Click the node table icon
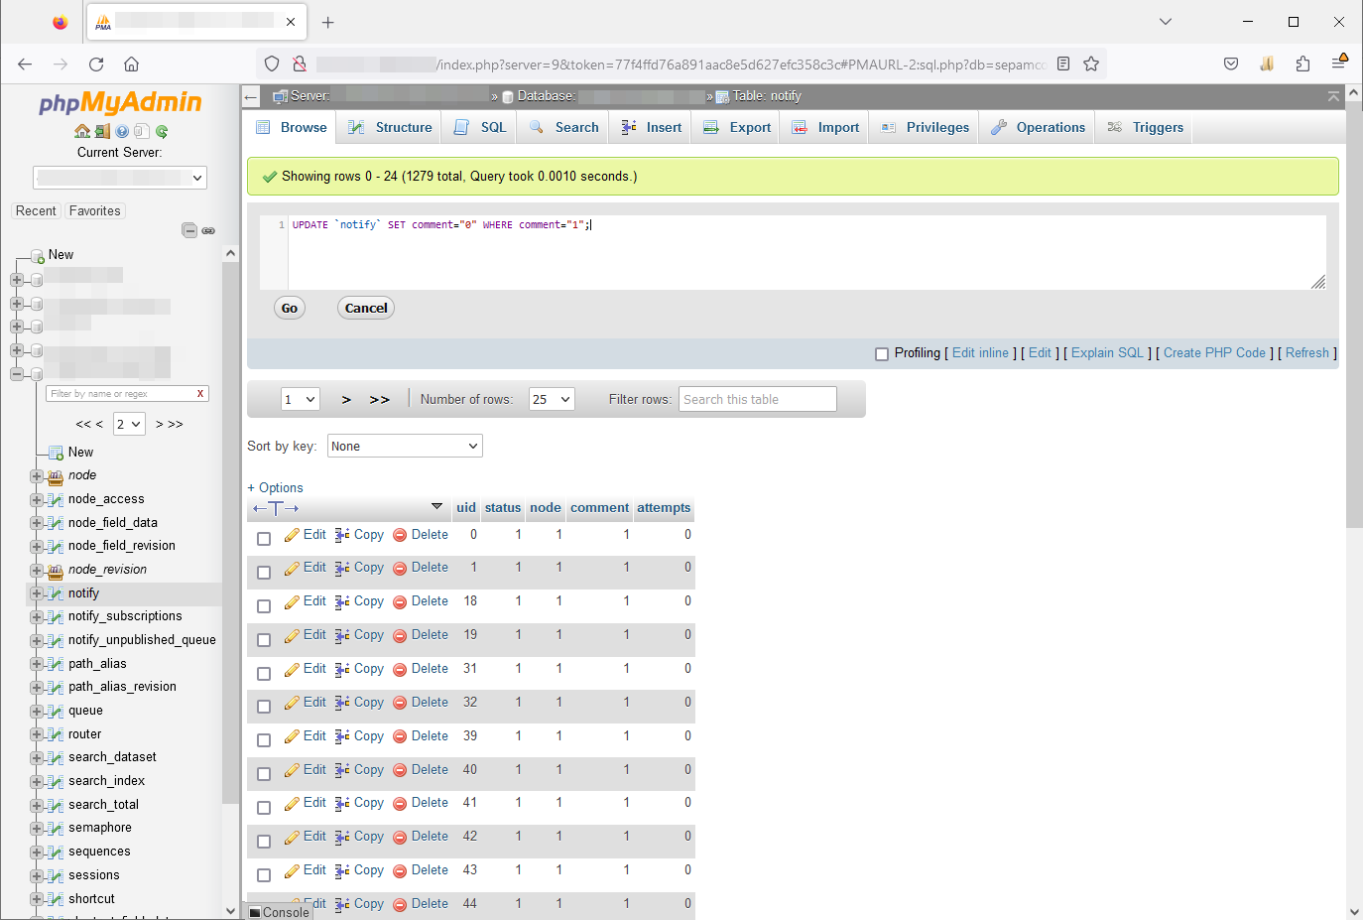 [56, 475]
